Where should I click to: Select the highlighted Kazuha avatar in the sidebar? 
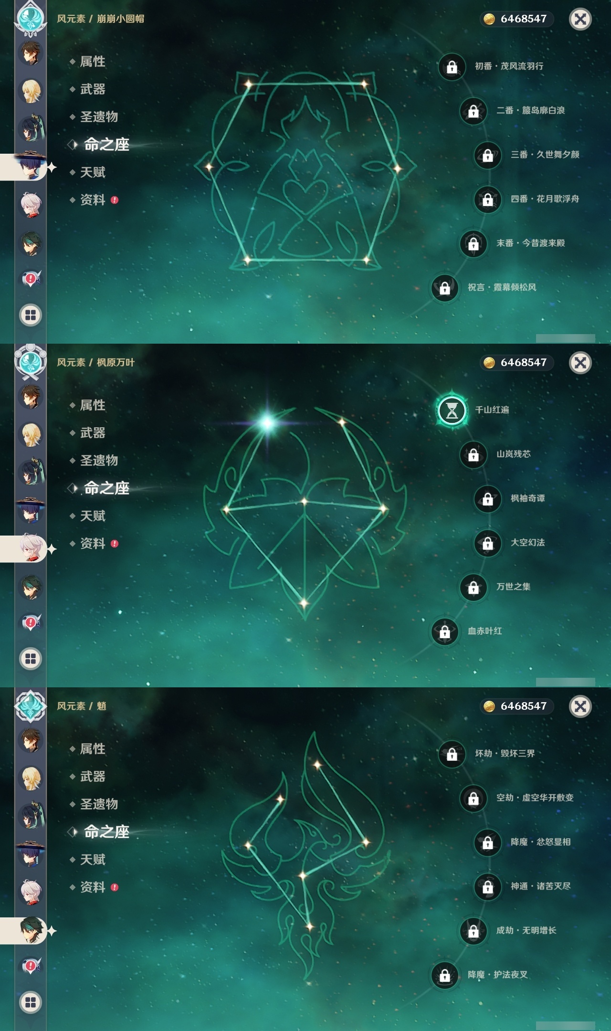point(31,548)
